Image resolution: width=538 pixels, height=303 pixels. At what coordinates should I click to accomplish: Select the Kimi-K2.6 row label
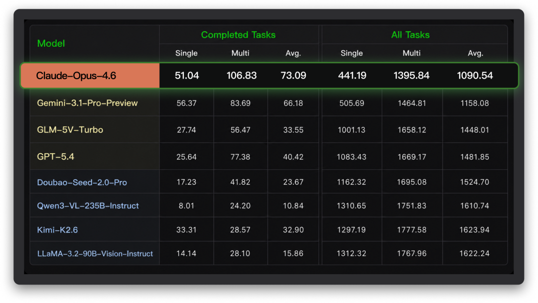tap(57, 230)
